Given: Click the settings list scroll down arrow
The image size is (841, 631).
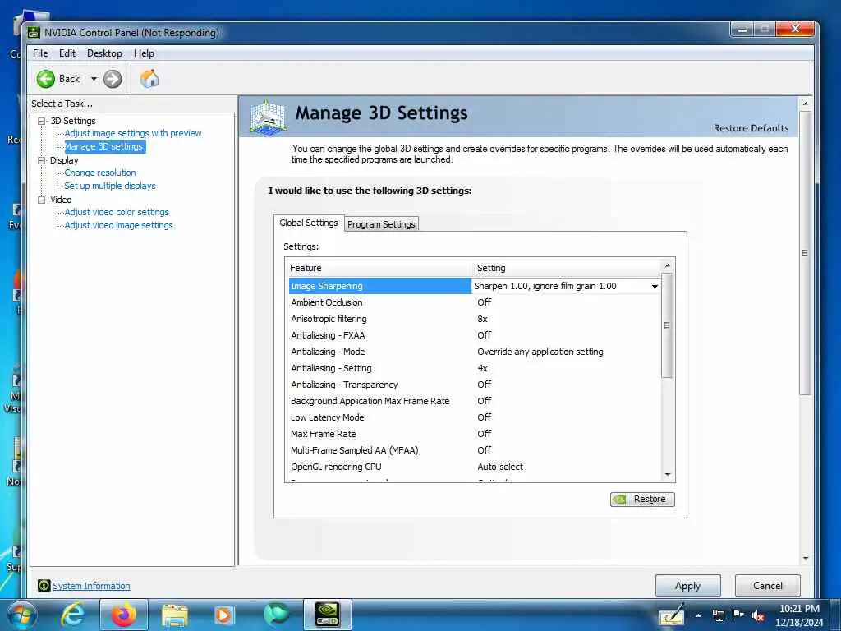Looking at the screenshot, I should coord(667,474).
